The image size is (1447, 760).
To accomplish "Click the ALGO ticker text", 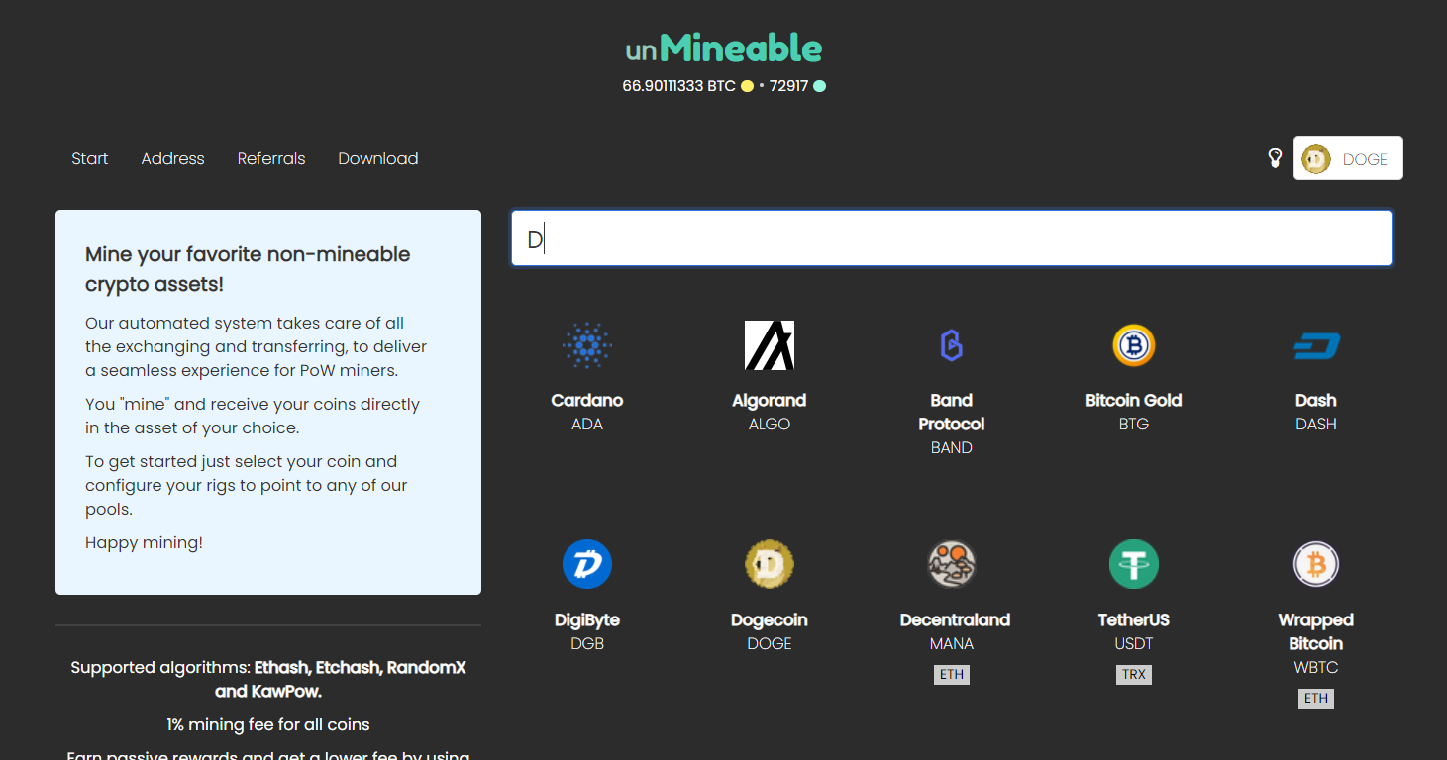I will [x=770, y=425].
